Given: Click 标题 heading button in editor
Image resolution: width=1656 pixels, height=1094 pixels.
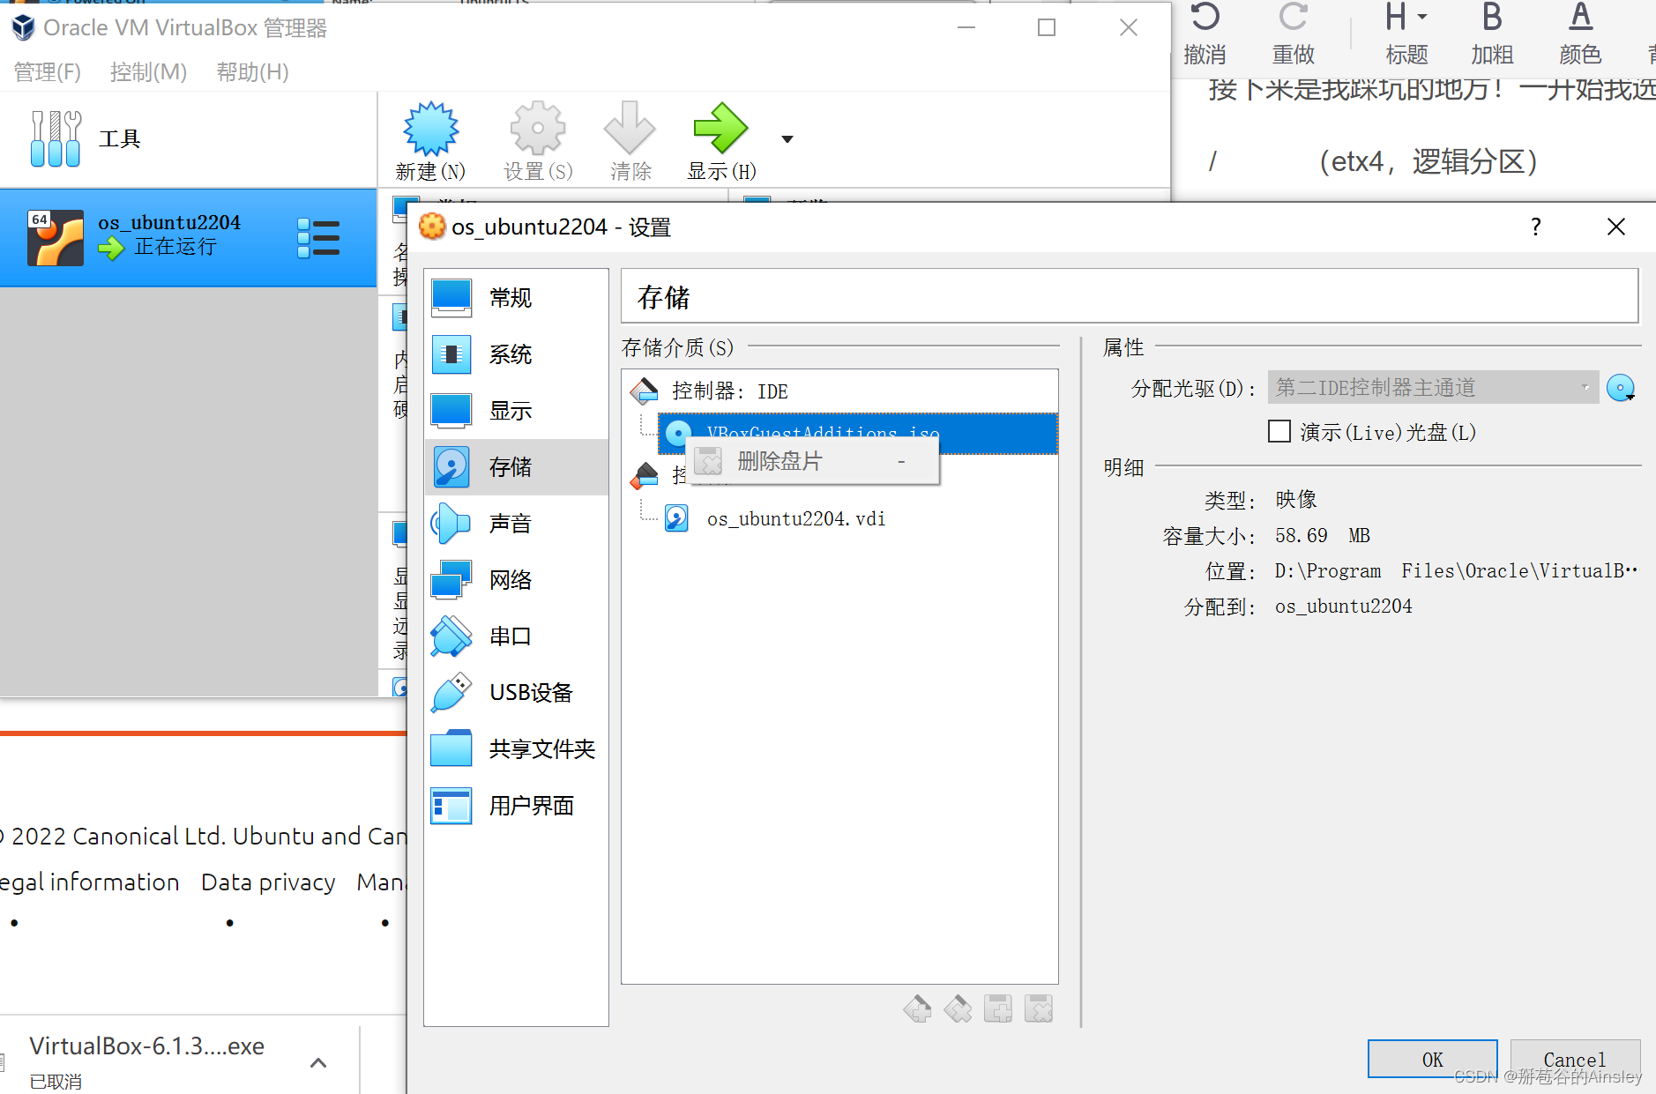Looking at the screenshot, I should pyautogui.click(x=1406, y=33).
